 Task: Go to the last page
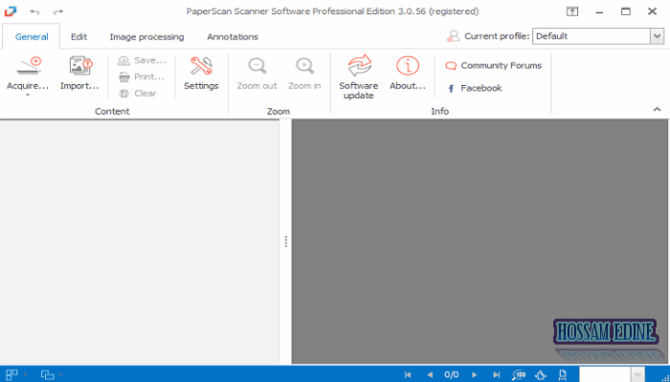point(496,375)
